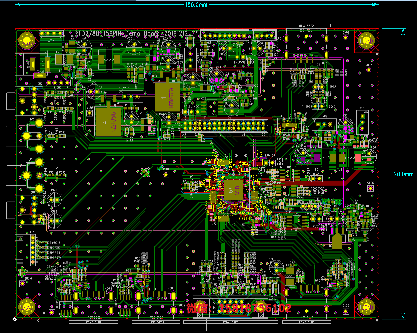Screen dimensions: 417x333
Task: Select the 120.0mm dimension label
Action: click(402, 174)
